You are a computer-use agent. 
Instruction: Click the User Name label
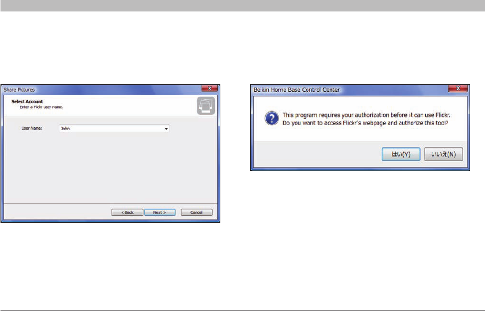click(32, 128)
